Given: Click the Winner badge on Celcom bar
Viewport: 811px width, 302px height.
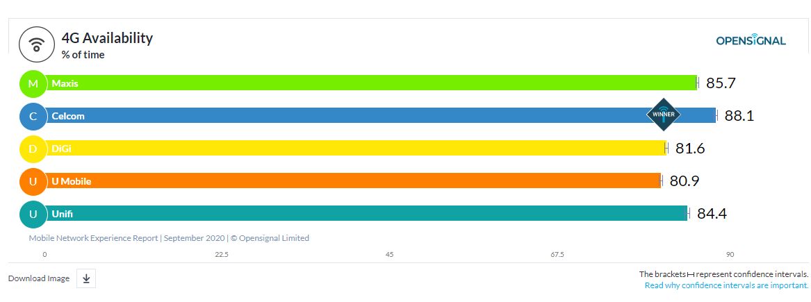Looking at the screenshot, I should 664,115.
